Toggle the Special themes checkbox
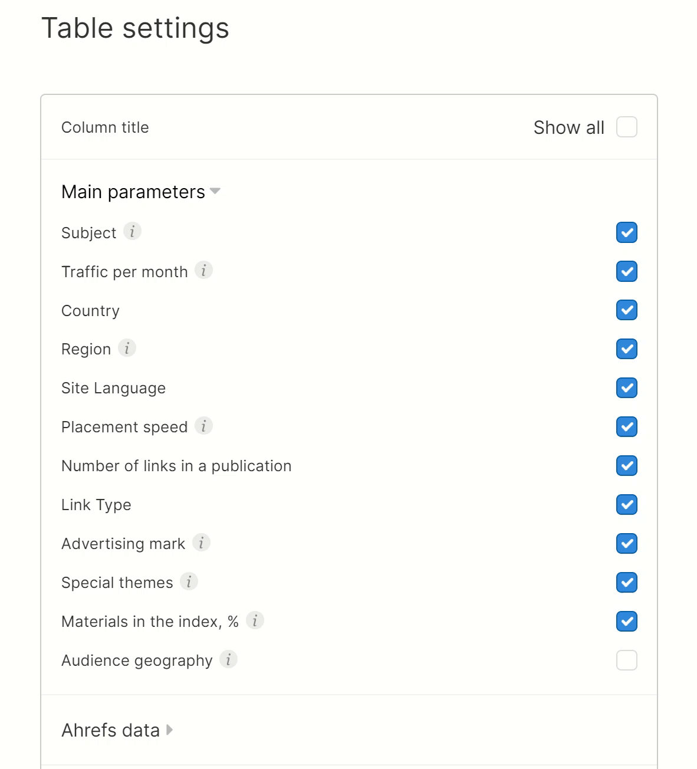Screen dimensions: 697x769 click(x=627, y=583)
